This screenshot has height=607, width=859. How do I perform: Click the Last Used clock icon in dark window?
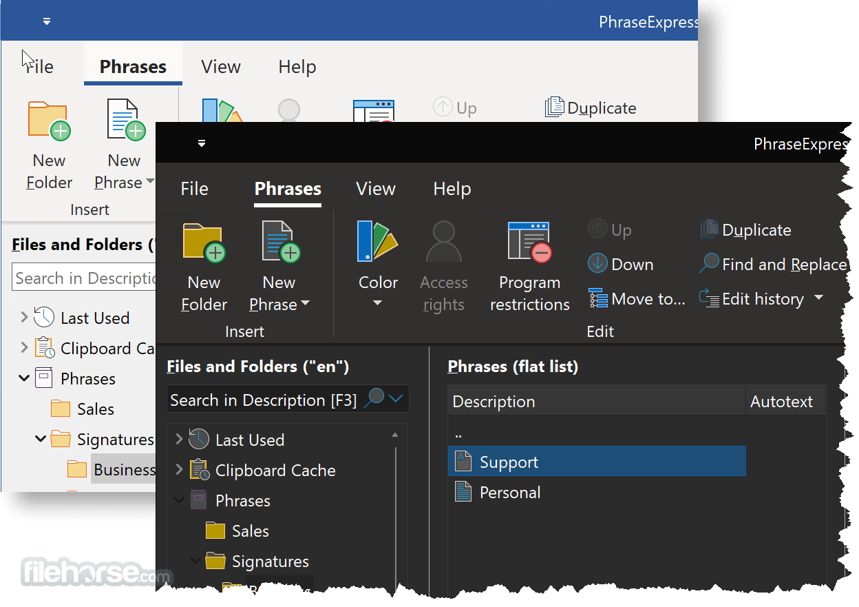(x=199, y=439)
